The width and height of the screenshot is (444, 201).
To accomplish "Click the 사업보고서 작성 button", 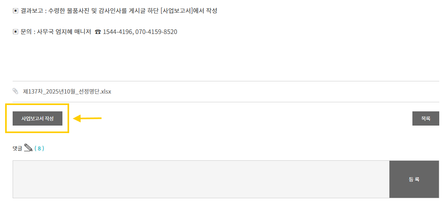I will (38, 118).
